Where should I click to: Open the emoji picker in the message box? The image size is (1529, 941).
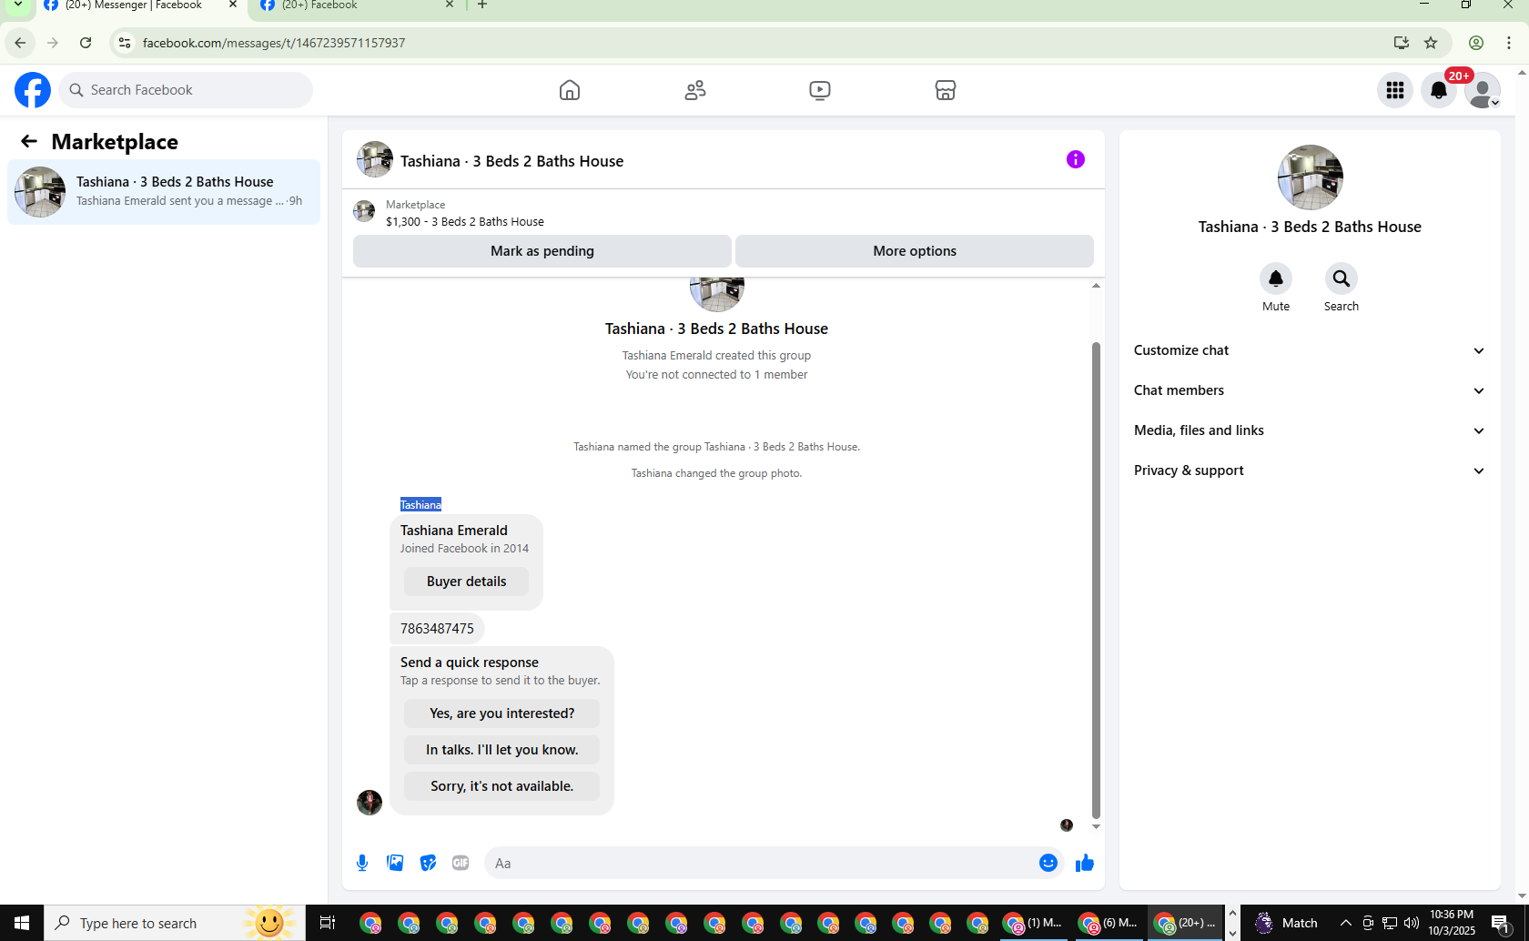1048,863
